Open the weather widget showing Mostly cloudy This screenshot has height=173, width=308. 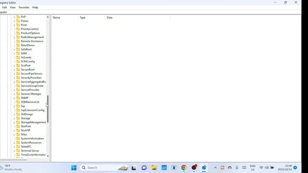pyautogui.click(x=11, y=168)
